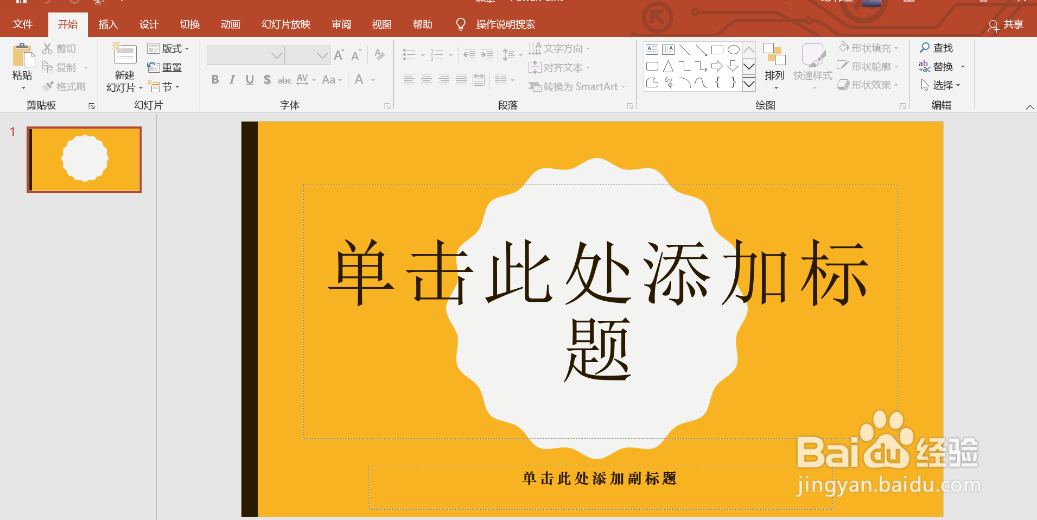1037x520 pixels.
Task: Click the Share (共享) button
Action: coord(1006,24)
